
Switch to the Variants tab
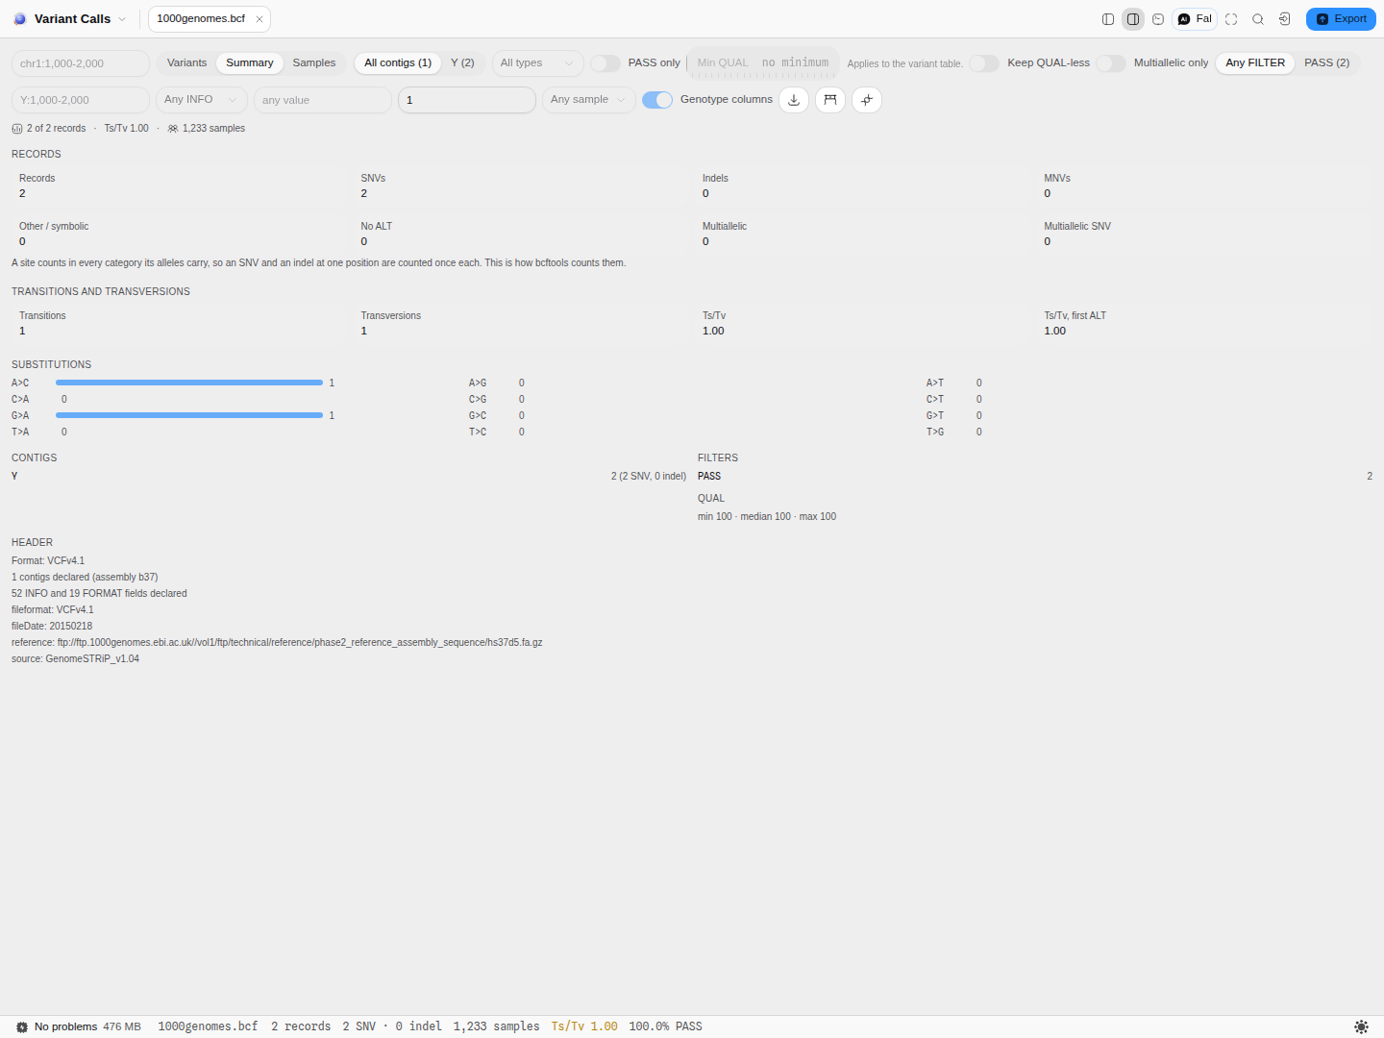(x=186, y=63)
